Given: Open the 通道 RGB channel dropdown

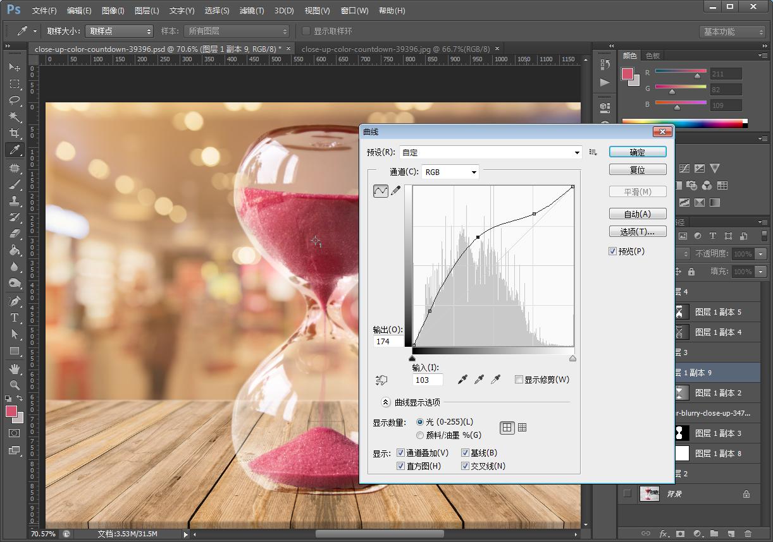Looking at the screenshot, I should pos(450,172).
